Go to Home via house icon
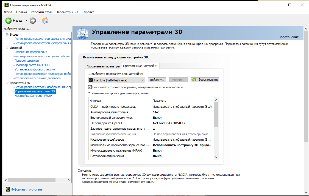 coord(45,21)
